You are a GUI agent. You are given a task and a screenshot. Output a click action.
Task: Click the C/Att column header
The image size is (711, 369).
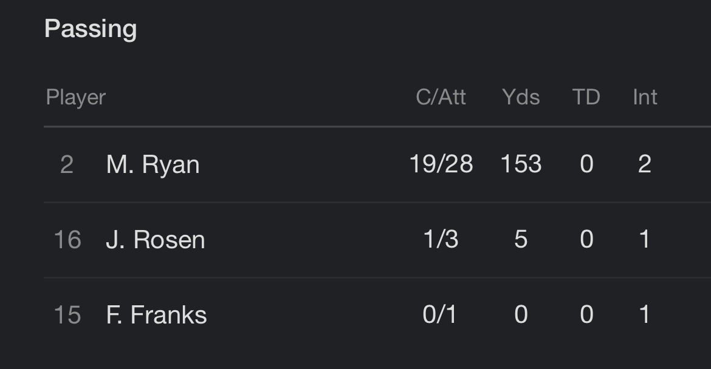coord(441,97)
